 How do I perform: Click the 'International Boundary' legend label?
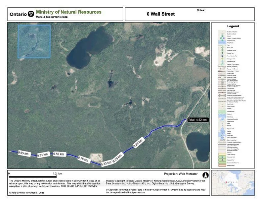tap(233, 144)
